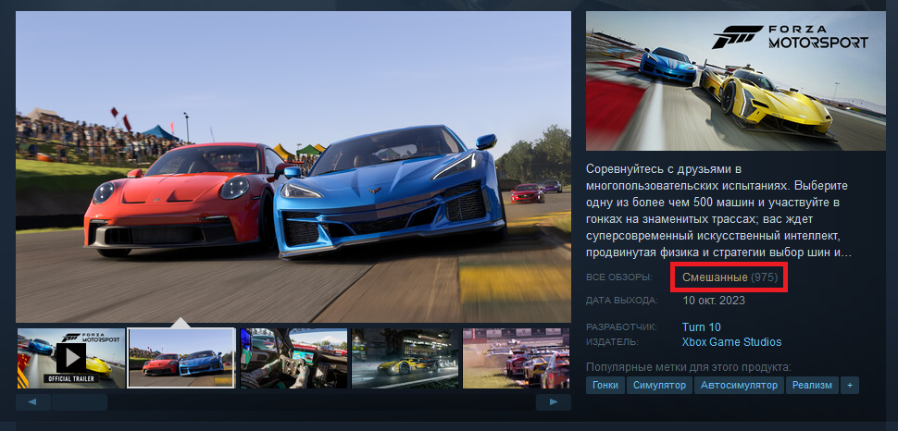This screenshot has width=898, height=431.
Task: Click the large main screenshot of cars
Action: click(x=293, y=166)
